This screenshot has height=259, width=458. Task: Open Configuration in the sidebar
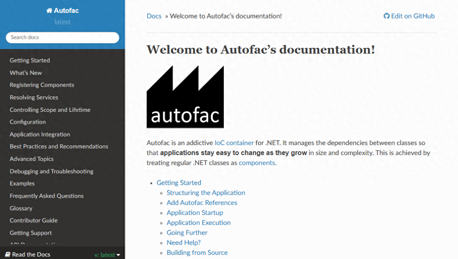point(28,122)
